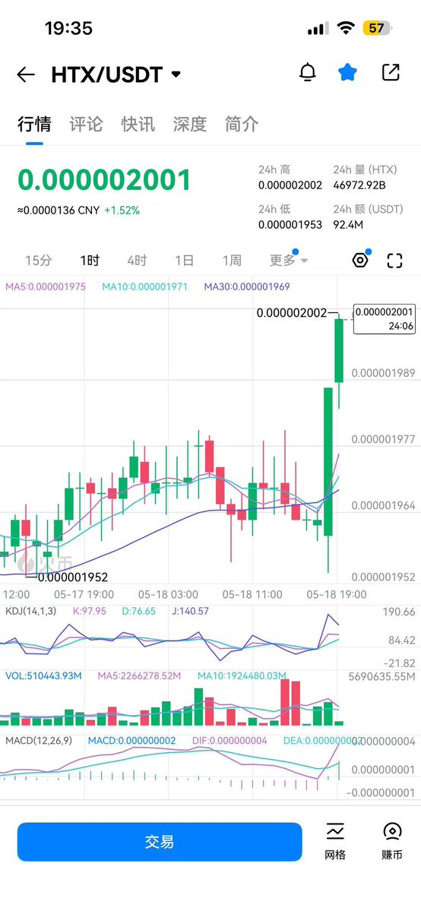Tap the MA30:0.000001969 indicator label

(x=246, y=286)
